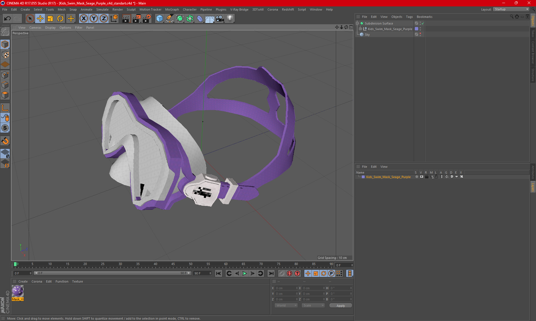
Task: Open viewport Cameras menu
Action: coord(35,28)
